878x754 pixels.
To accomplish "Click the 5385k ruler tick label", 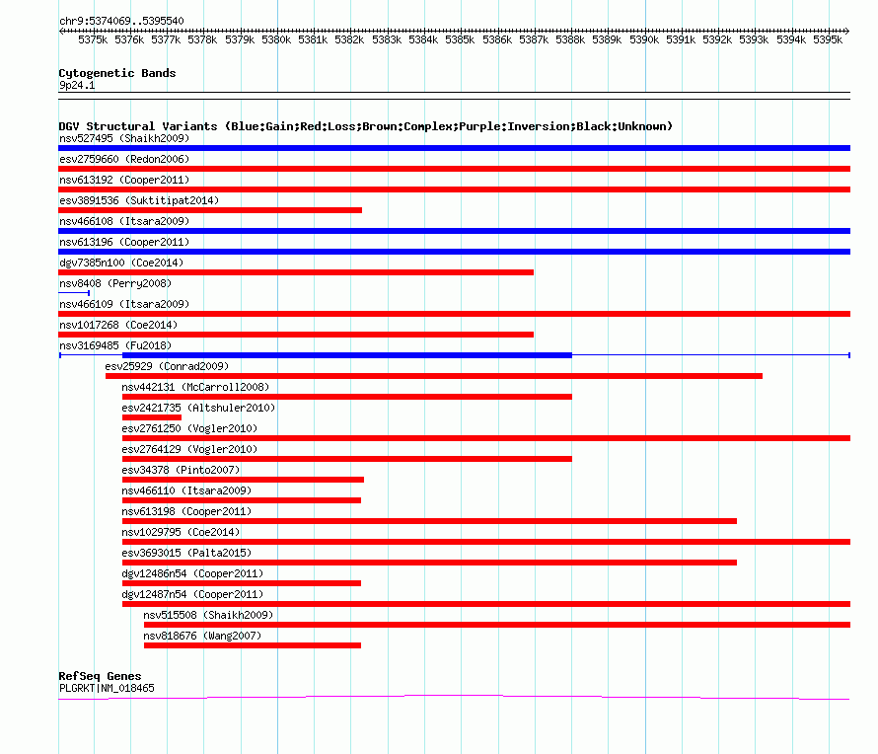I will pyautogui.click(x=460, y=39).
